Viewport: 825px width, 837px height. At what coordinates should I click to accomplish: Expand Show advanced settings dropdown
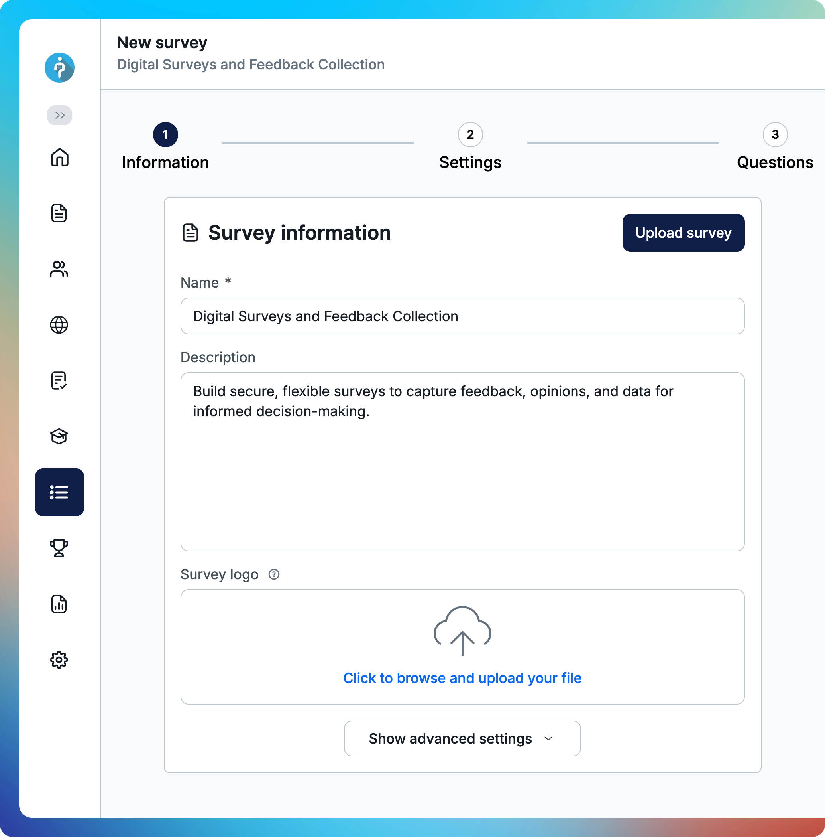pos(462,738)
